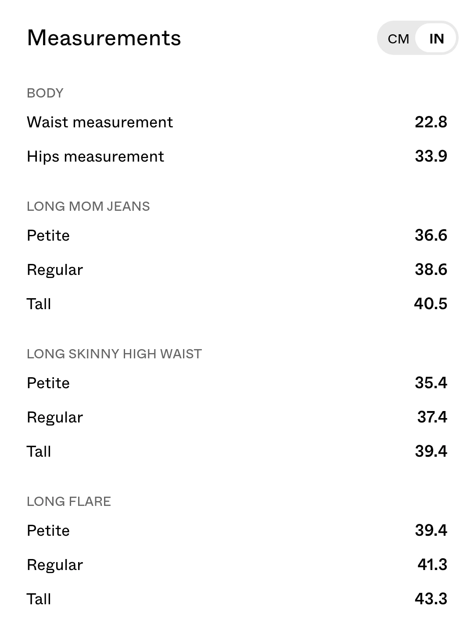Select Tall under Long Flare
474x617 pixels.
click(237, 599)
